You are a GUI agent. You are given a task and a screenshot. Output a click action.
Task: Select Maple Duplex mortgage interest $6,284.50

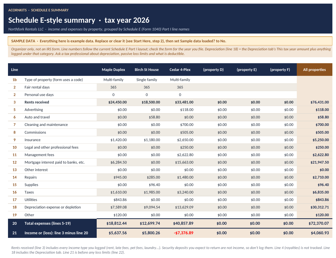[x=113, y=162]
